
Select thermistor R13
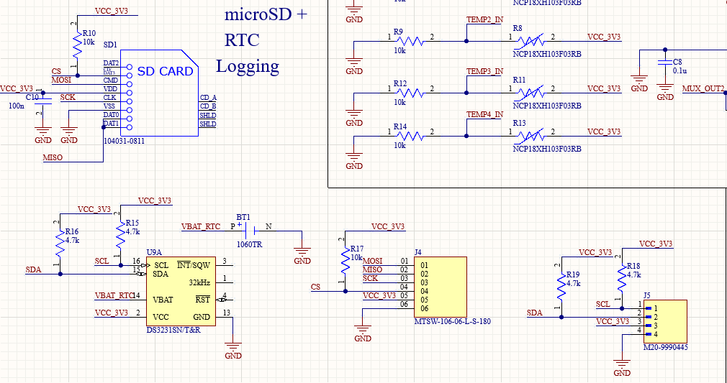(531, 136)
